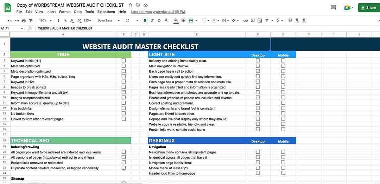
Task: Expand the merge cells dropdown arrow
Action: pos(196,21)
